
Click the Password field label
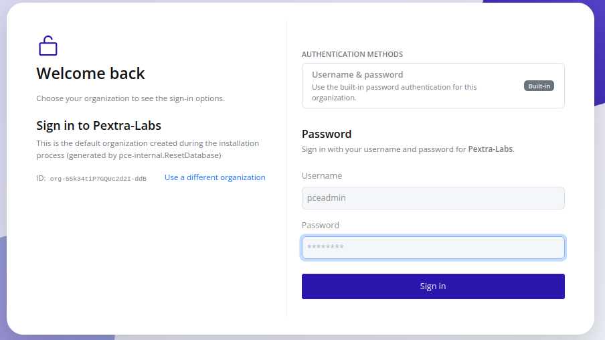[x=321, y=226]
